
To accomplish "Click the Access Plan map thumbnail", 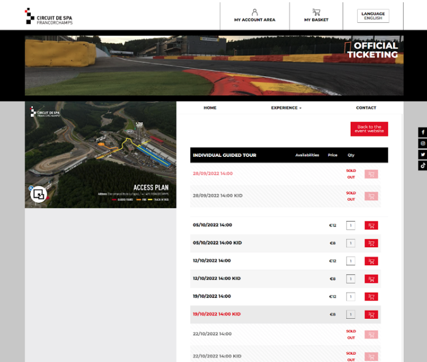I will pos(100,155).
